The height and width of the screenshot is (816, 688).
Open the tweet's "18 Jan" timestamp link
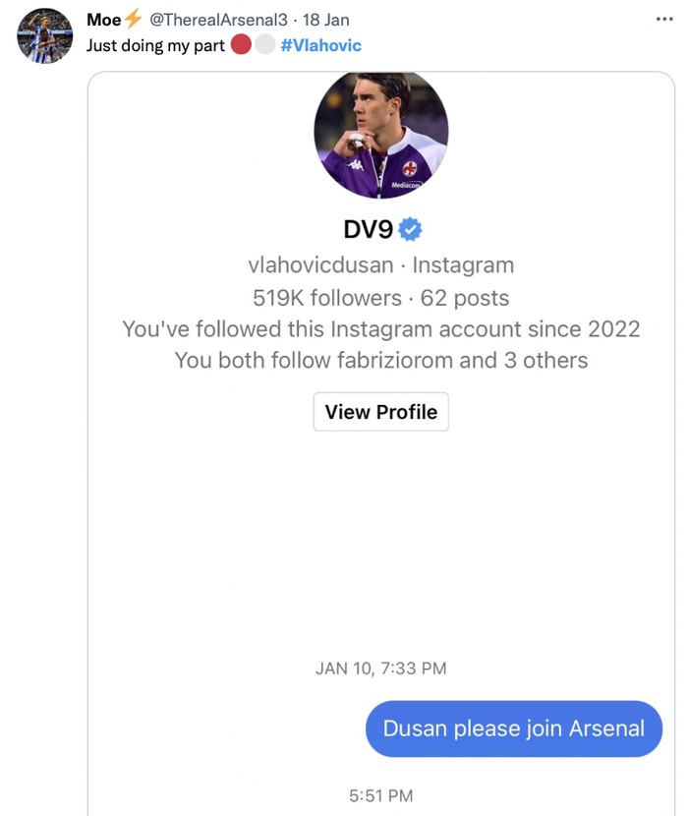point(325,20)
